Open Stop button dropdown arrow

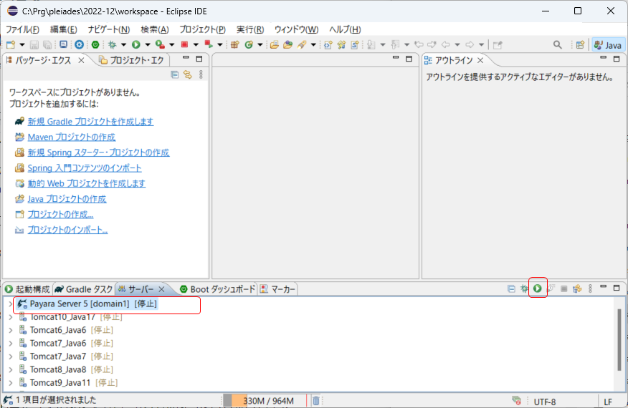pyautogui.click(x=196, y=45)
